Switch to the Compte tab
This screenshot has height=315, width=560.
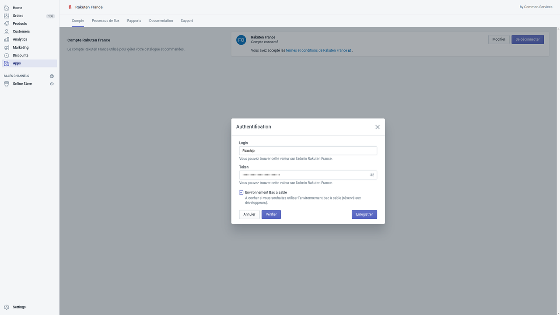click(78, 21)
